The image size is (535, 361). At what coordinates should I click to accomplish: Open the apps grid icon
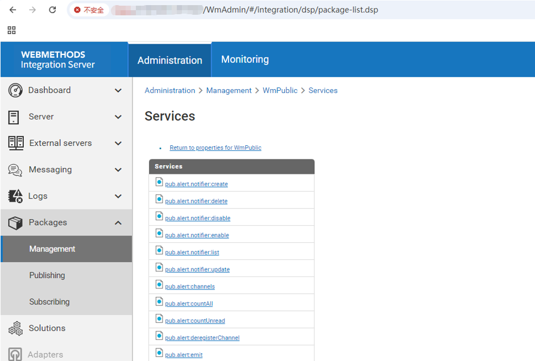point(11,30)
